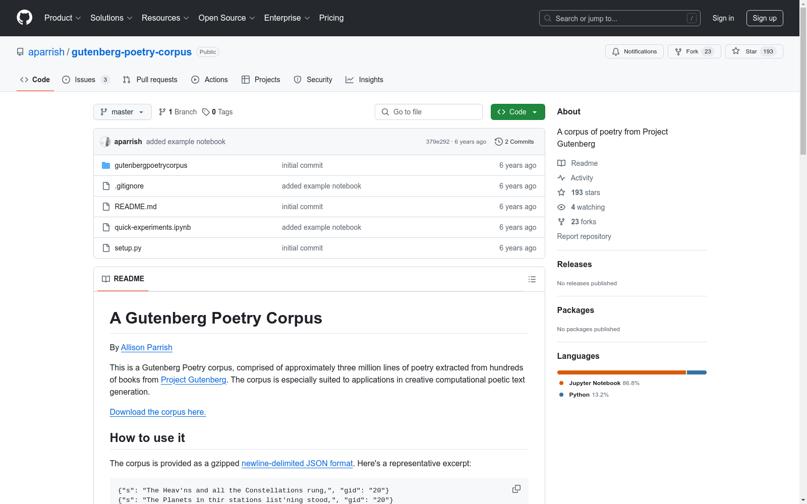Click the setup.py file icon
This screenshot has width=807, height=504.
106,248
